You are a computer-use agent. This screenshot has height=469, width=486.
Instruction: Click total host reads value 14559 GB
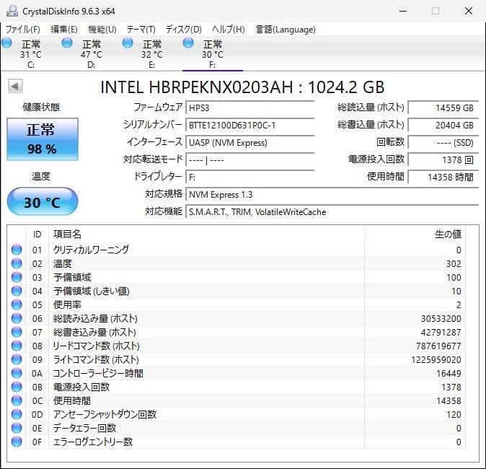click(443, 108)
